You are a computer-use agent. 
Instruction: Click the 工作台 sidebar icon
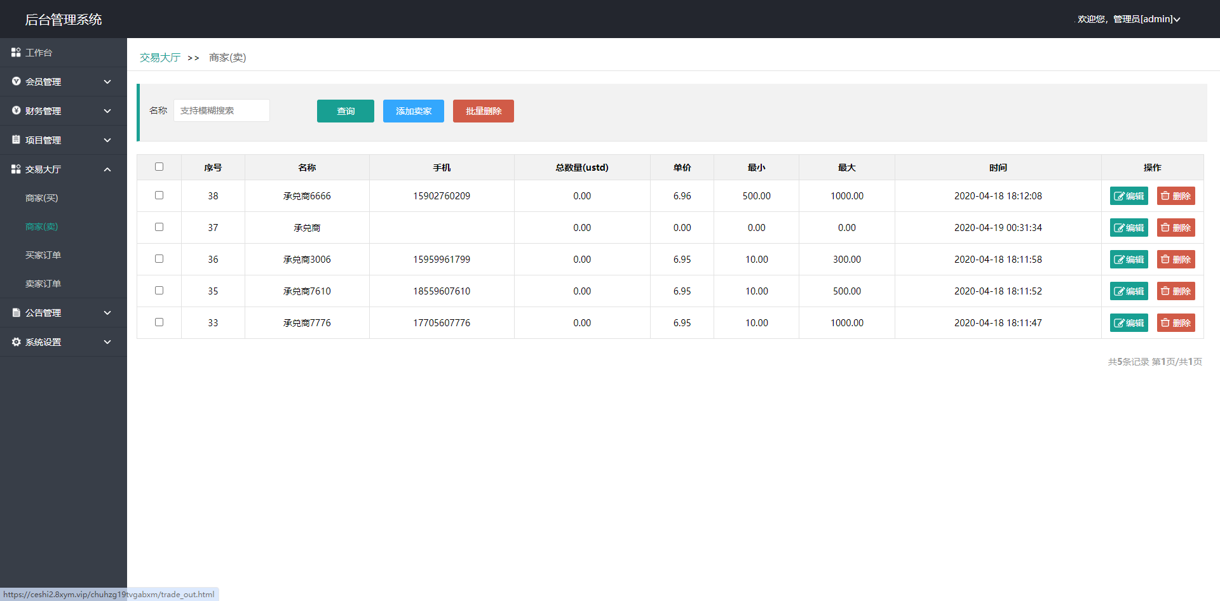16,52
